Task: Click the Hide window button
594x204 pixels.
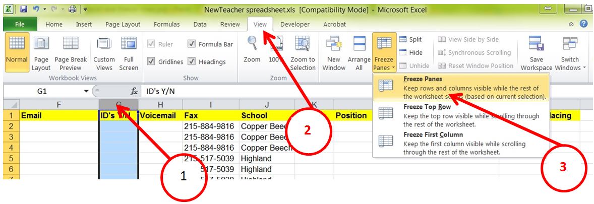Action: 411,52
